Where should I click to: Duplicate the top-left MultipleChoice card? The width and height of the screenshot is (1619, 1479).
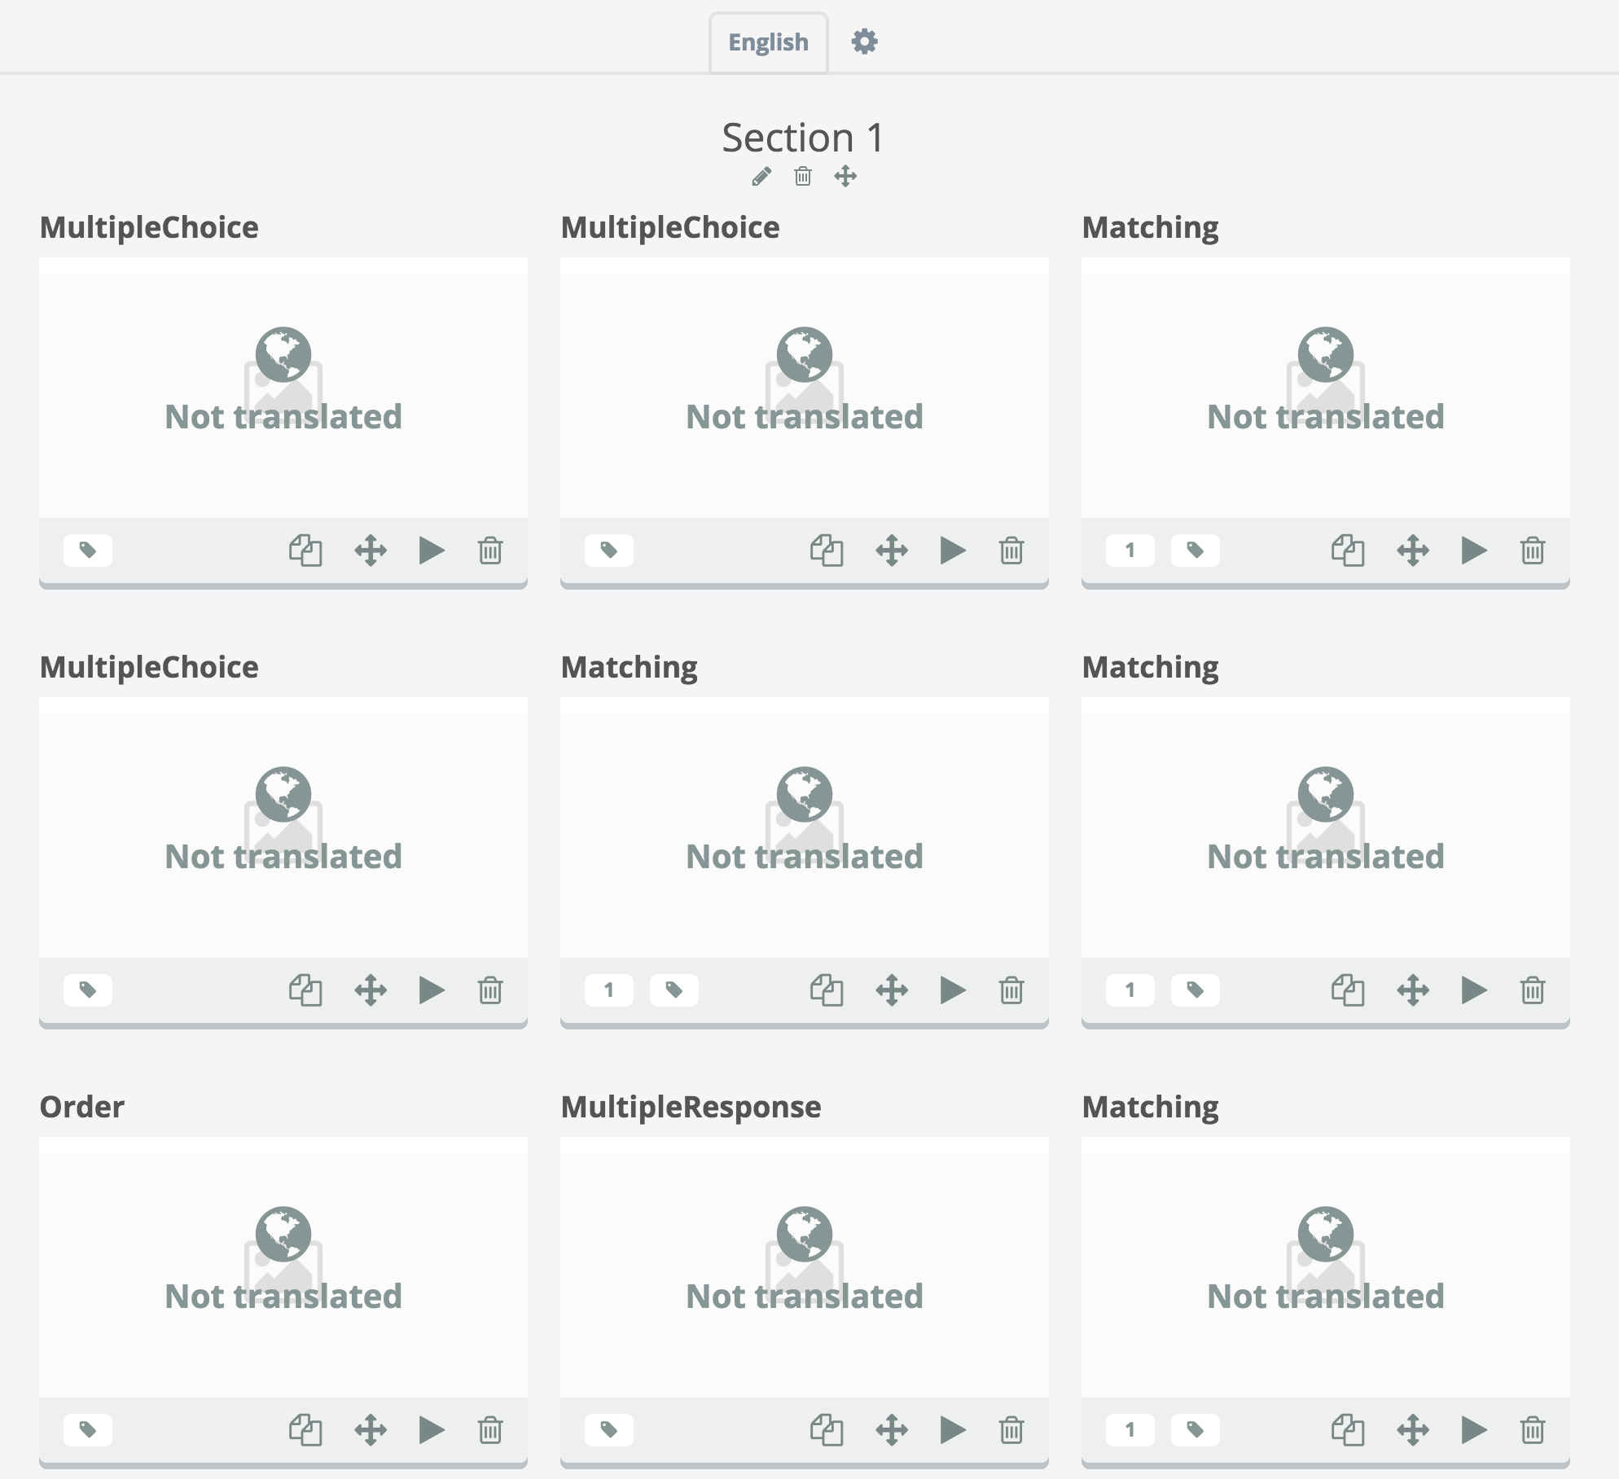click(305, 551)
